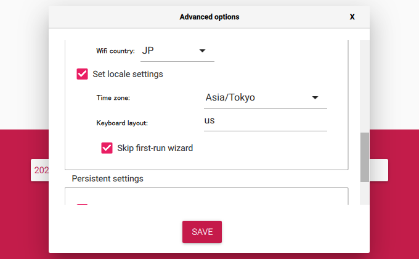Viewport: 419px width, 259px height.
Task: Close the Advanced options dialog with X
Action: (352, 17)
